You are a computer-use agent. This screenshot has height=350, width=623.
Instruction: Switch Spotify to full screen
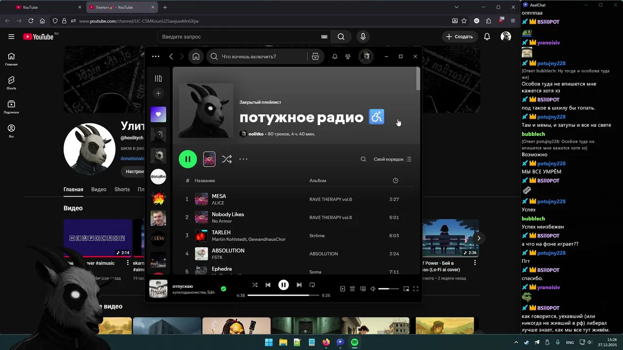(x=416, y=289)
